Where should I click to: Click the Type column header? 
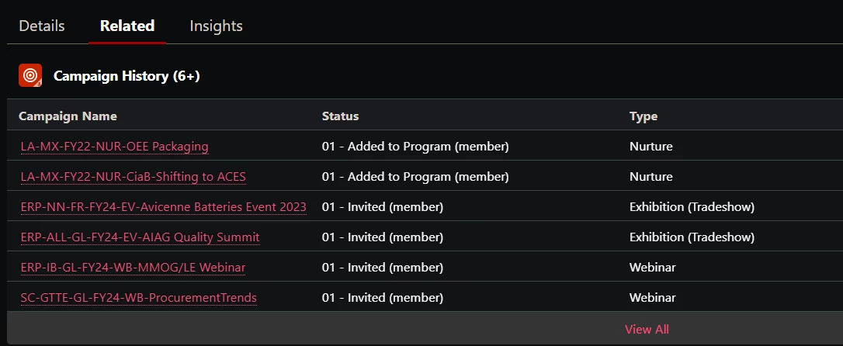point(643,116)
